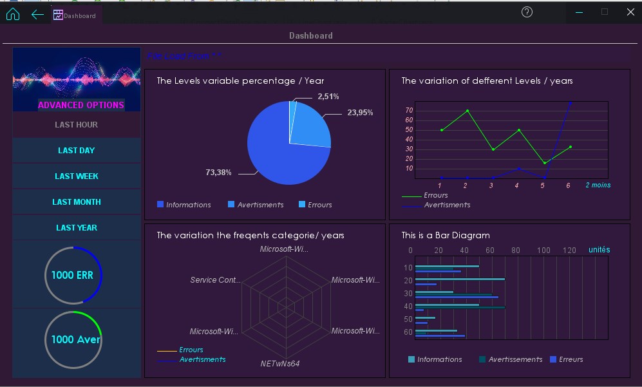Open the Dashboard tab
Viewport: 642px width, 387px height.
77,15
